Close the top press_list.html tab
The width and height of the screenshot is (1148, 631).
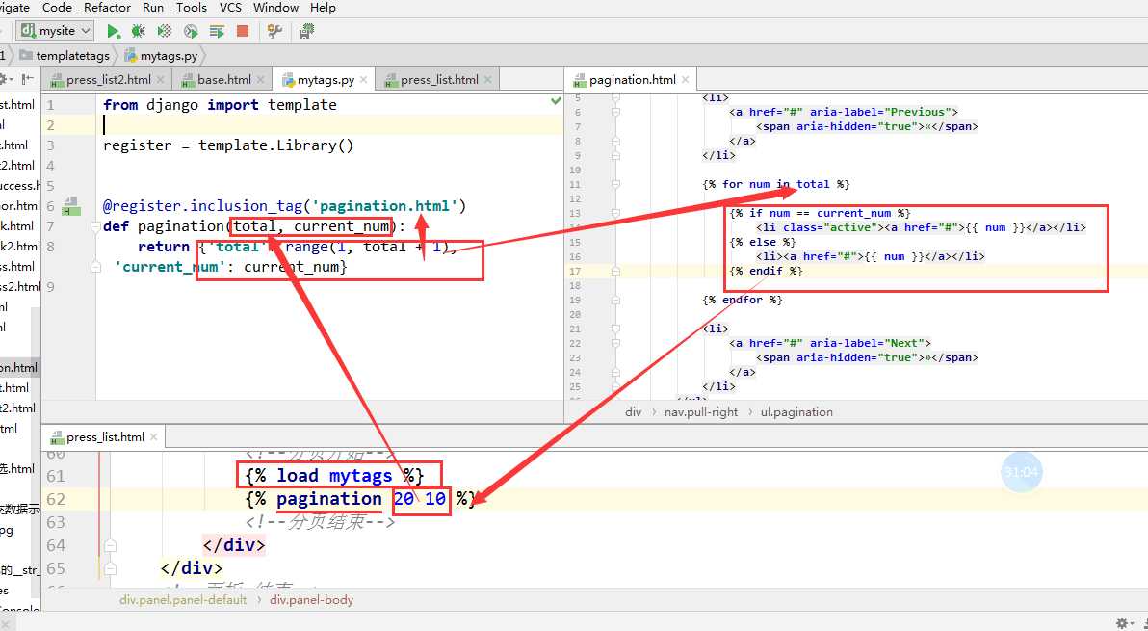[x=488, y=79]
